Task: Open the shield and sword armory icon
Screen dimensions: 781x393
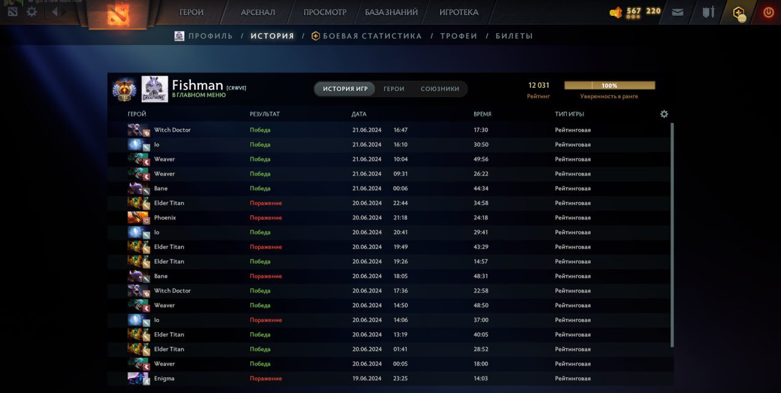Action: tap(708, 12)
